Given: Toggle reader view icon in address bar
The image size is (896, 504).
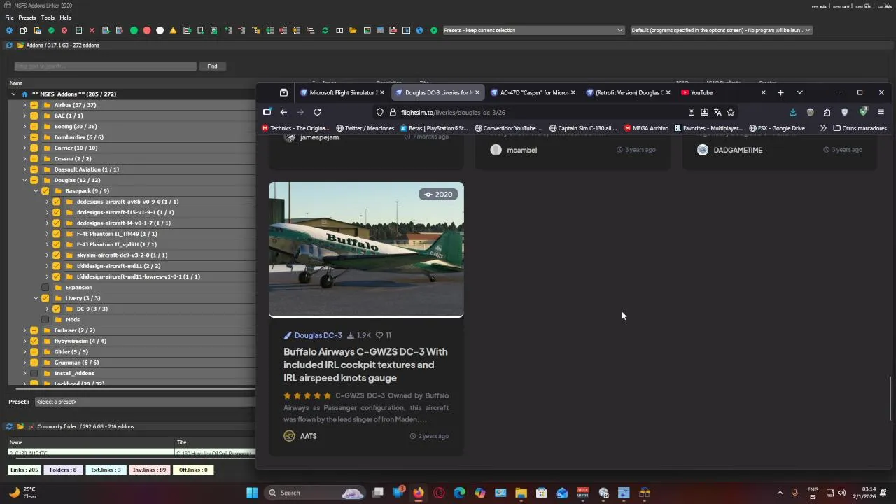Looking at the screenshot, I should 692,112.
